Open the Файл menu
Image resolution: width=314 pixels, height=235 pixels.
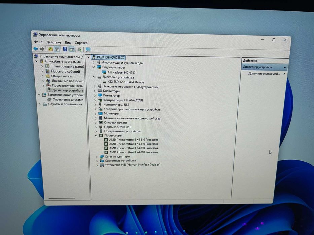(x=38, y=42)
